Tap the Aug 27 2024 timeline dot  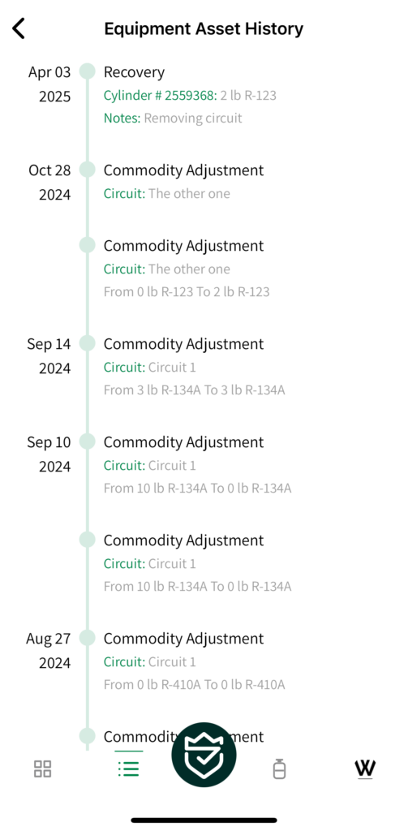(x=87, y=638)
